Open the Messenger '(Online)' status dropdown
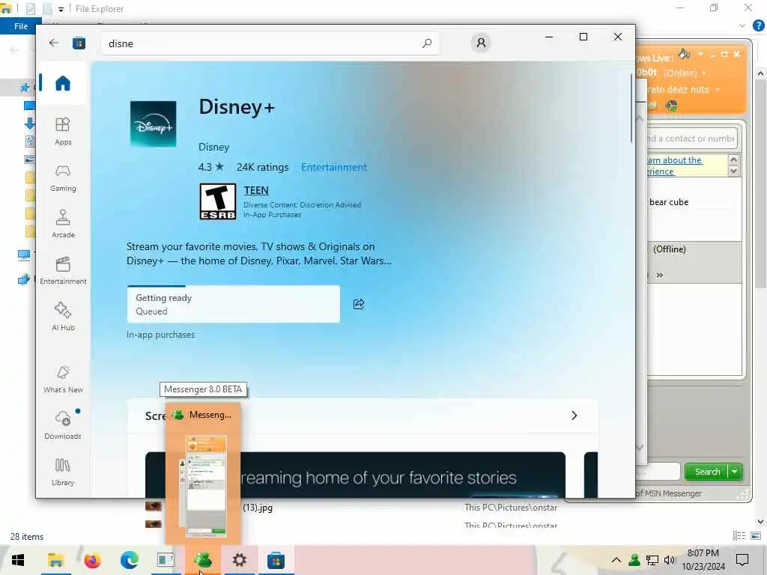This screenshot has height=575, width=767. tap(685, 73)
